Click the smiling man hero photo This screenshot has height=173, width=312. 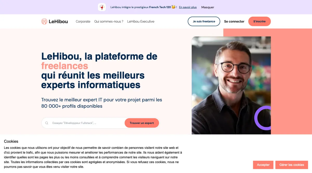click(x=231, y=85)
